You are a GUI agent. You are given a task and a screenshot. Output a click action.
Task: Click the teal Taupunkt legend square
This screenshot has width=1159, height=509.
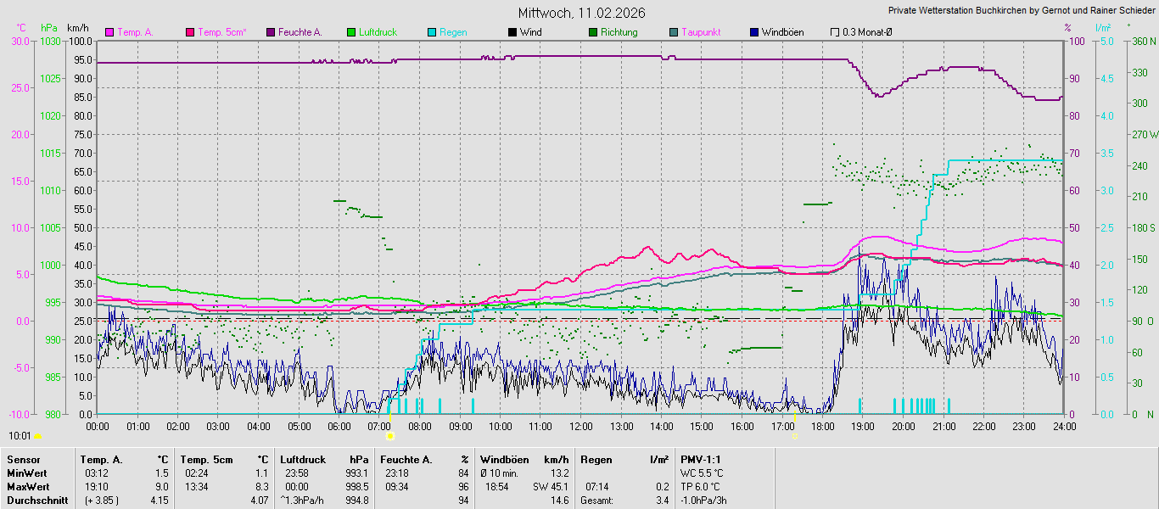pos(674,32)
